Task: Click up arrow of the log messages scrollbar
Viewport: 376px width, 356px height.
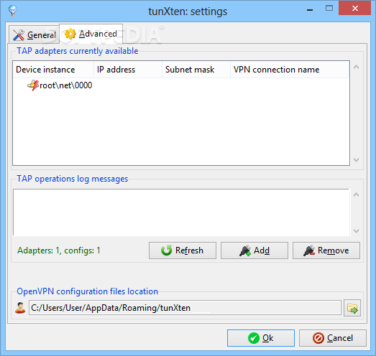Action: click(x=357, y=195)
